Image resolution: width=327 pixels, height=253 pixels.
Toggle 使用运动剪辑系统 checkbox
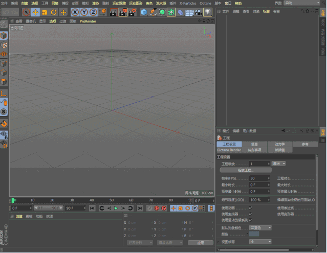coord(250,220)
